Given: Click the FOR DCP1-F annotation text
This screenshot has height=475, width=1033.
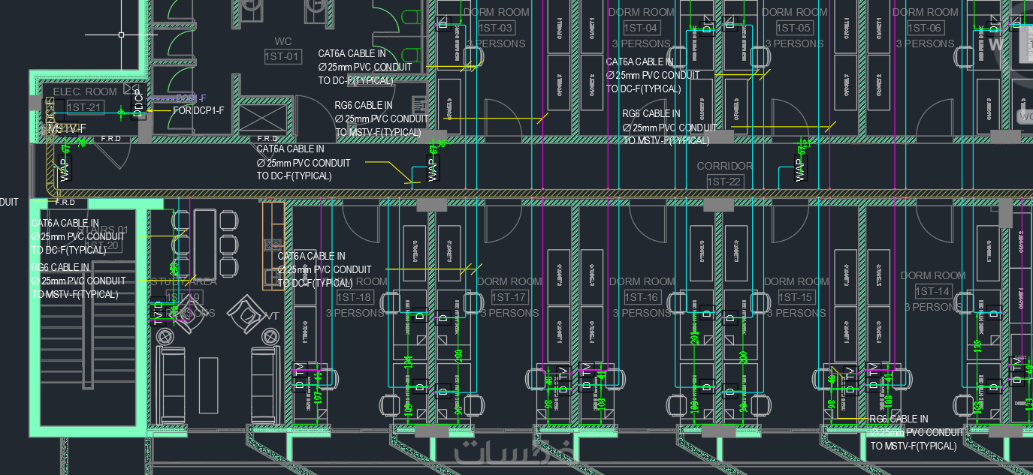Looking at the screenshot, I should [x=198, y=110].
